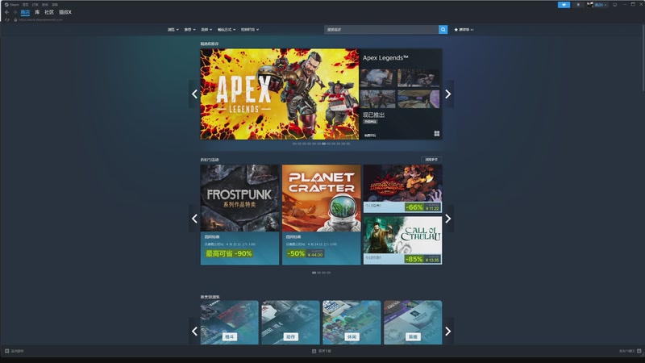Go forward using the right navigation arrow
Image resolution: width=645 pixels, height=363 pixels.
tap(15, 12)
